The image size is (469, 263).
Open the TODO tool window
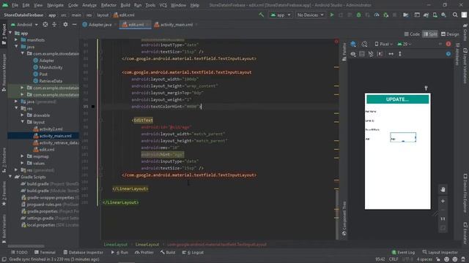point(19,252)
